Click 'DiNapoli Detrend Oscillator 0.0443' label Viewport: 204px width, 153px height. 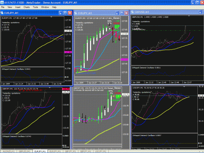pyautogui.click(x=16, y=69)
